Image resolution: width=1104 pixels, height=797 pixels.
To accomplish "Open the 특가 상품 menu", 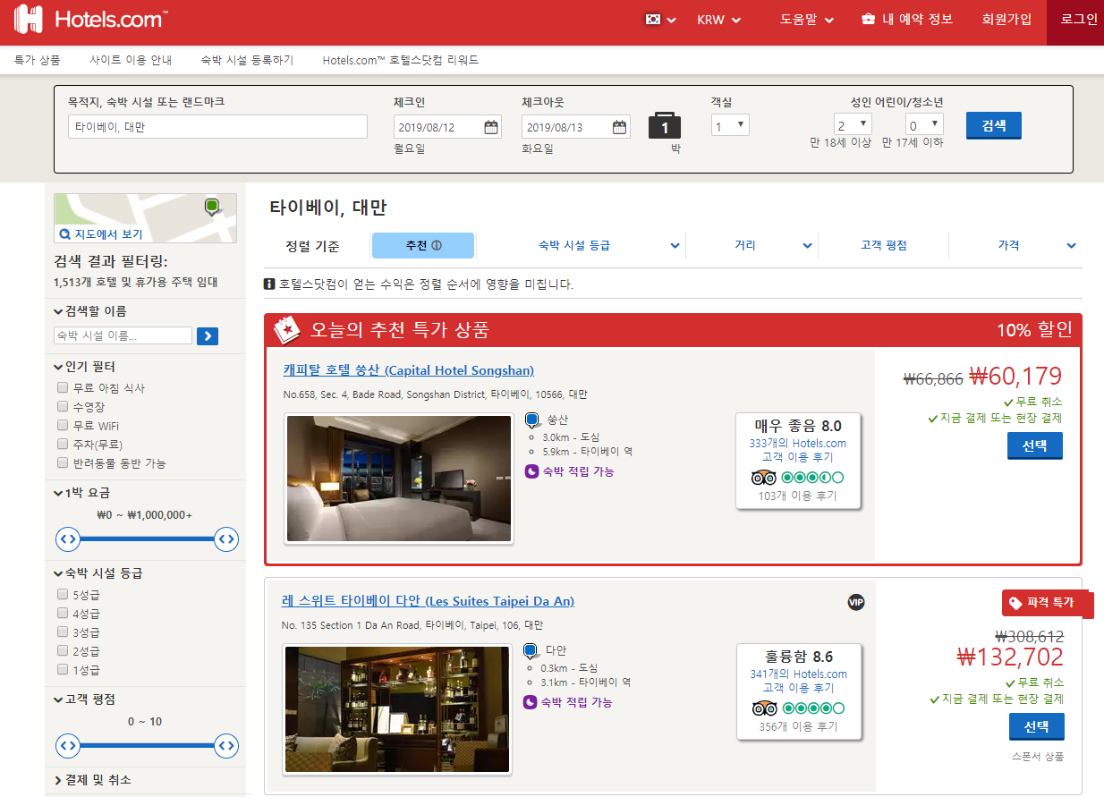I will [38, 60].
